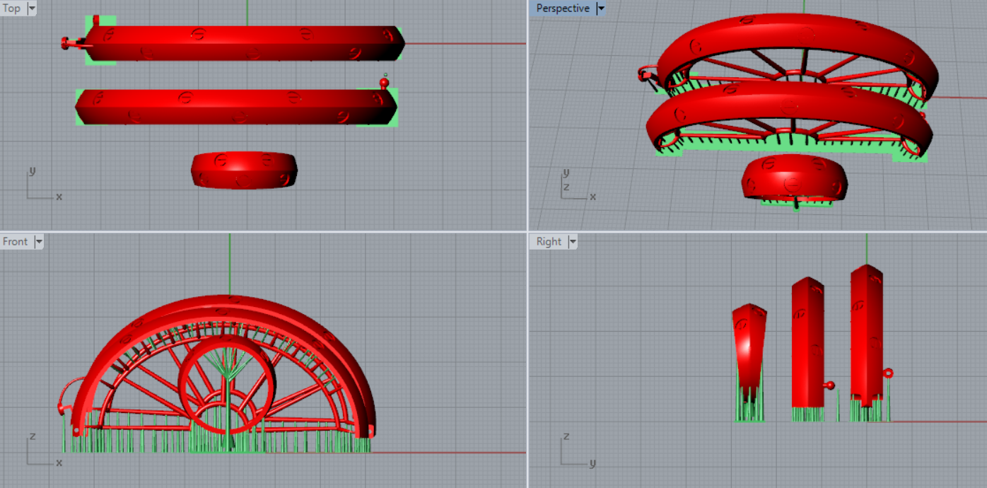The height and width of the screenshot is (488, 987).
Task: Open the Perspective viewport menu arrow
Action: (x=601, y=8)
